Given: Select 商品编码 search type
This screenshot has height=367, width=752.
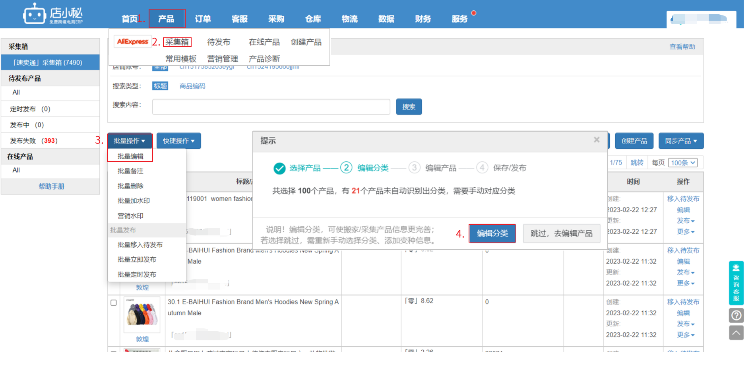Looking at the screenshot, I should click(192, 86).
